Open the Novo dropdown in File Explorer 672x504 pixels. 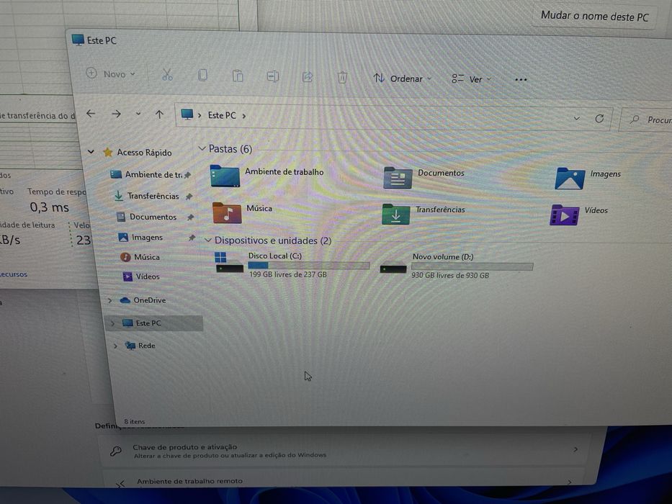pyautogui.click(x=111, y=73)
